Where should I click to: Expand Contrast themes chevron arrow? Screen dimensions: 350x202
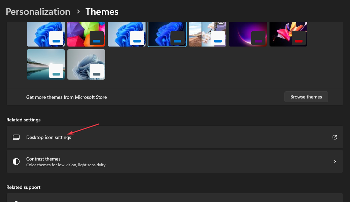pyautogui.click(x=335, y=161)
